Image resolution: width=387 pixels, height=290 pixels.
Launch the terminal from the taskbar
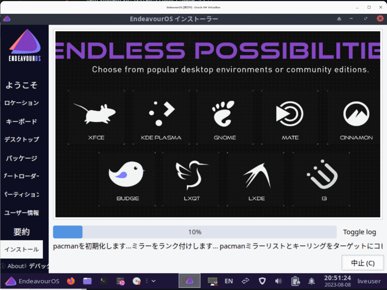pyautogui.click(x=104, y=281)
